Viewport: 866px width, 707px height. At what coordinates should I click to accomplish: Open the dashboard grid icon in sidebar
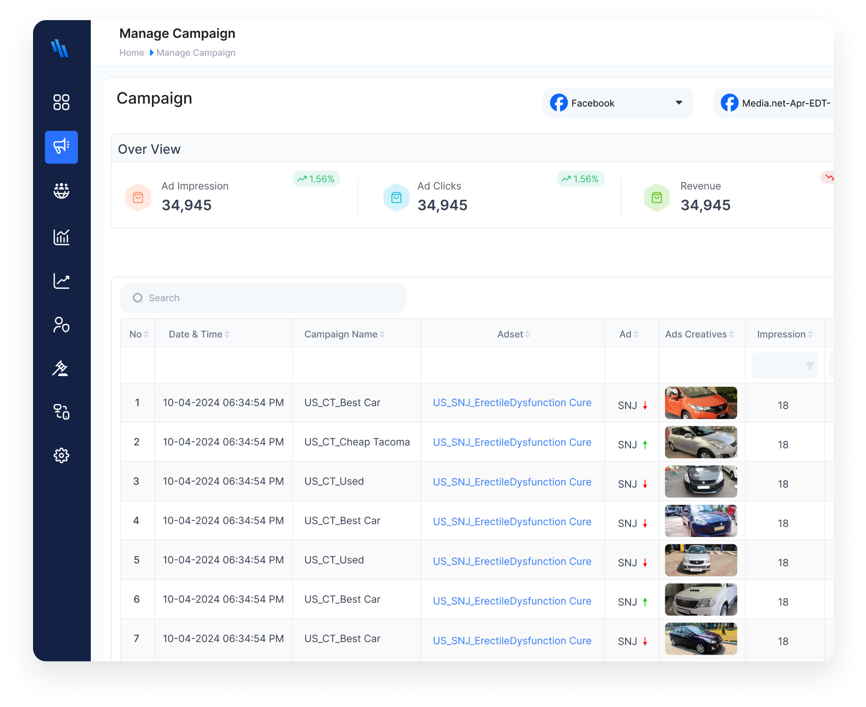click(61, 102)
